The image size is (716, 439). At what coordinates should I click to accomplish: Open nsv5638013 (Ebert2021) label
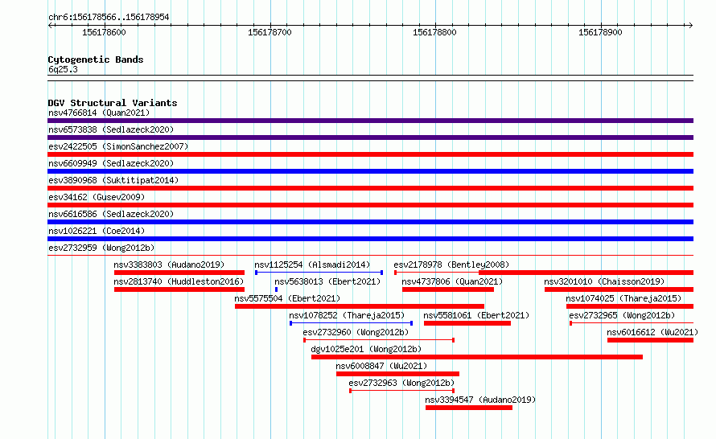pos(327,281)
